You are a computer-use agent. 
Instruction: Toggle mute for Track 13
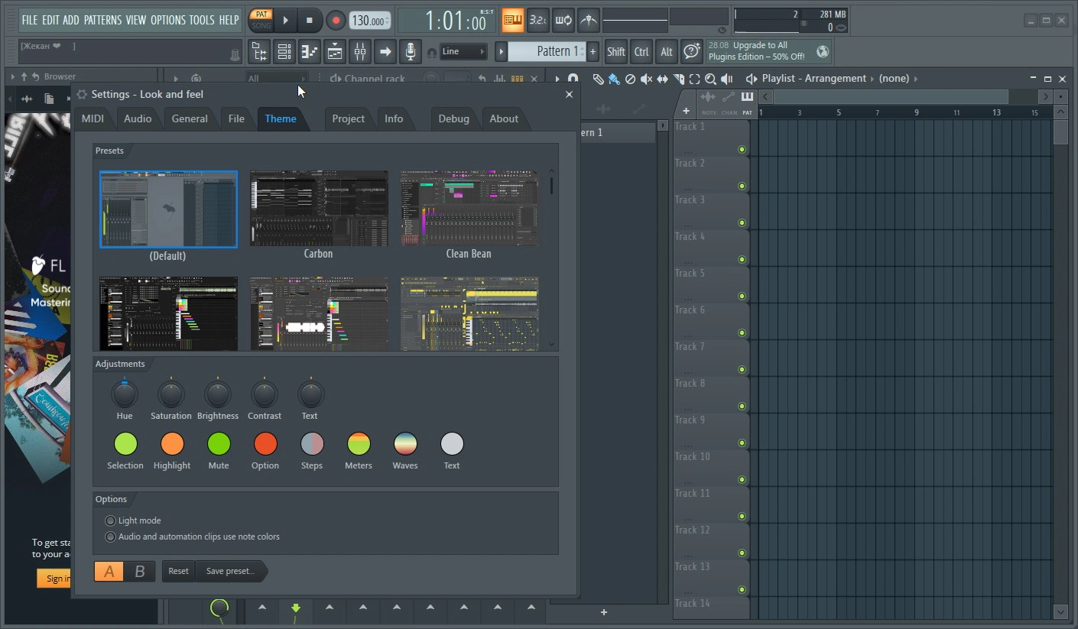click(742, 589)
